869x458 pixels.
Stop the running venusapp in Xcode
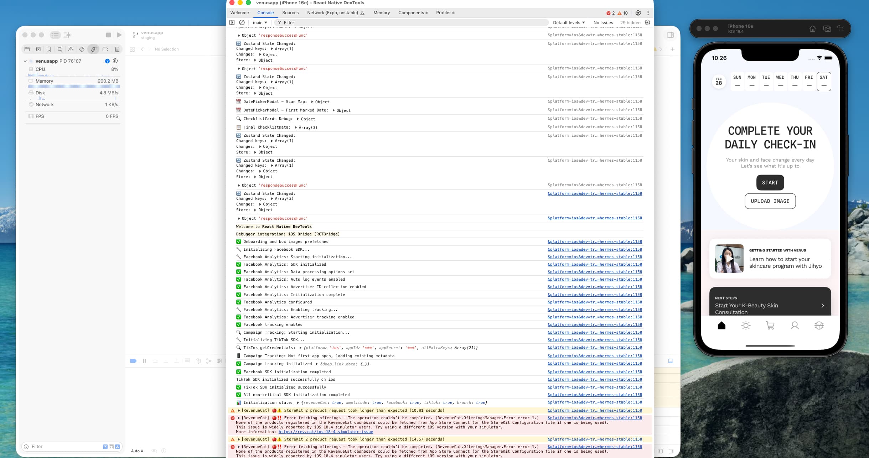[x=109, y=35]
